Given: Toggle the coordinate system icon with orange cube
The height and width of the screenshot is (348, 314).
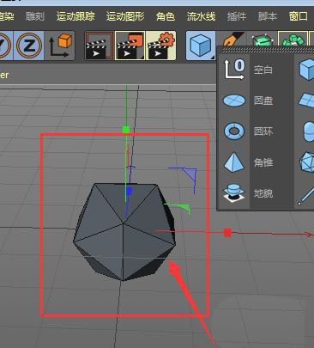Looking at the screenshot, I should [60, 46].
